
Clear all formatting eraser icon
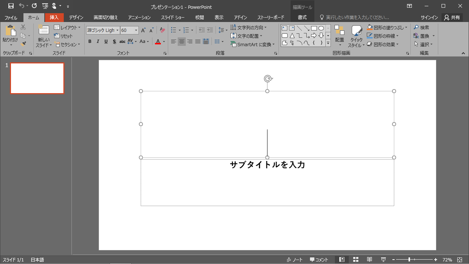(x=163, y=30)
